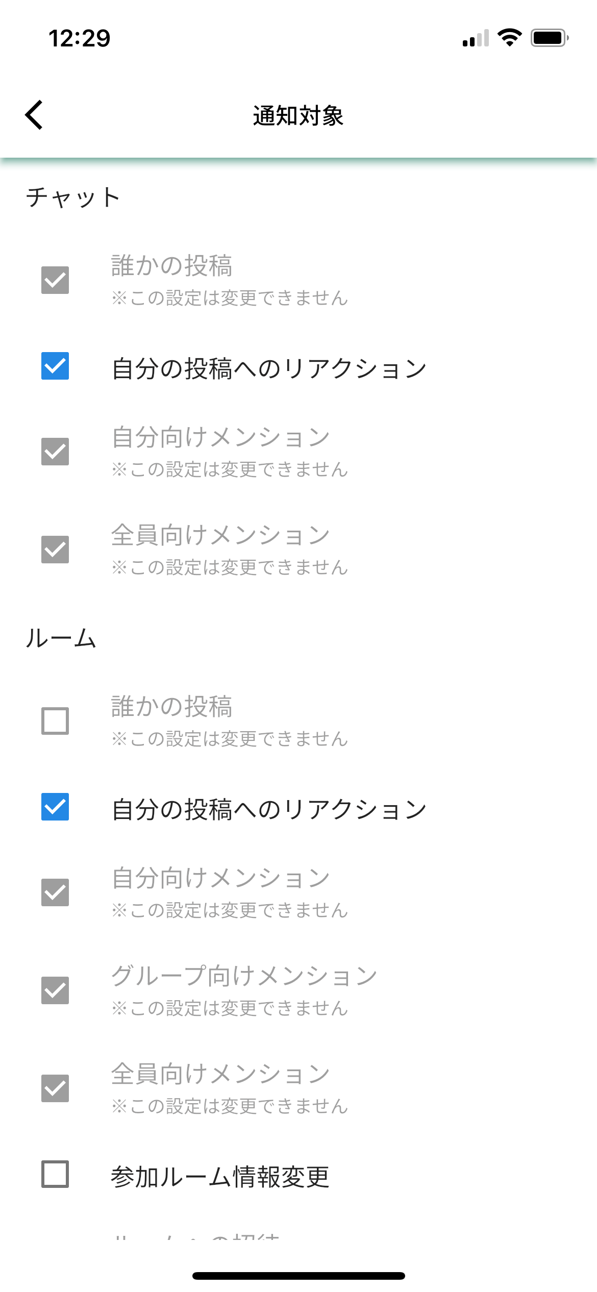Tap the back arrow icon
The width and height of the screenshot is (597, 1292).
[x=34, y=115]
